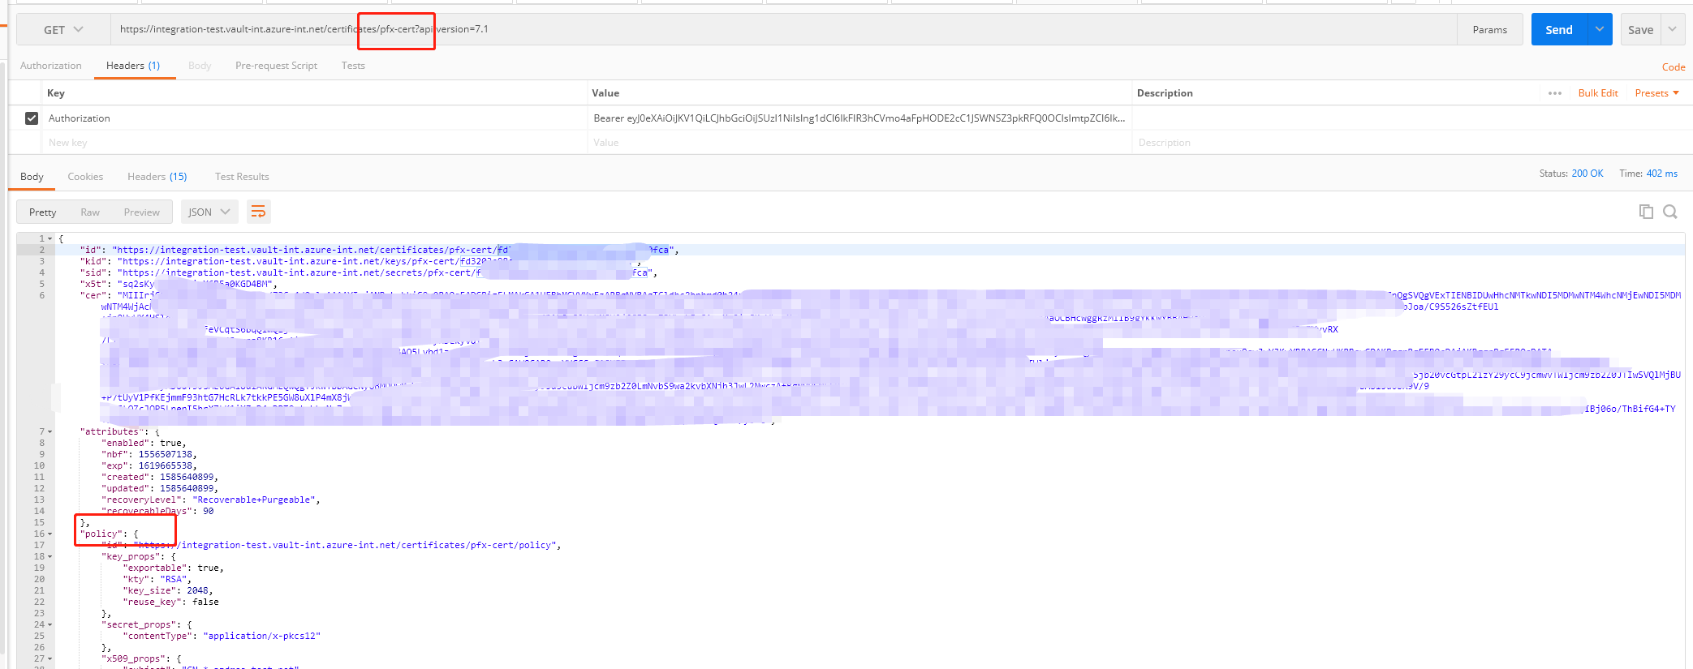This screenshot has height=669, width=1693.
Task: Click the "contentType" value application/x-pkcs12
Action: pyautogui.click(x=262, y=637)
